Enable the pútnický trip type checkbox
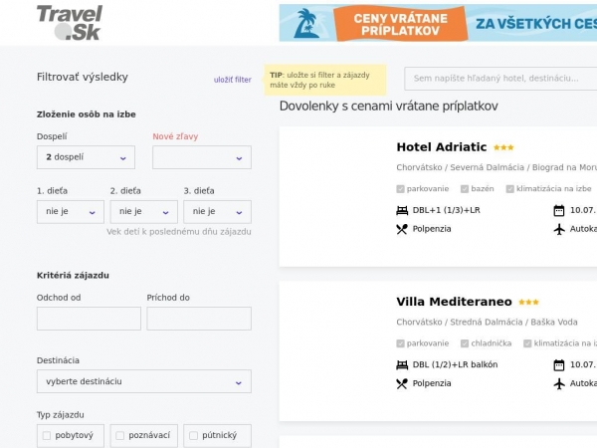Image resolution: width=597 pixels, height=448 pixels. (x=193, y=435)
